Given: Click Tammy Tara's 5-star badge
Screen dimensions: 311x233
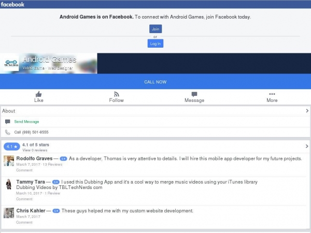Looking at the screenshot, I should (x=56, y=182).
